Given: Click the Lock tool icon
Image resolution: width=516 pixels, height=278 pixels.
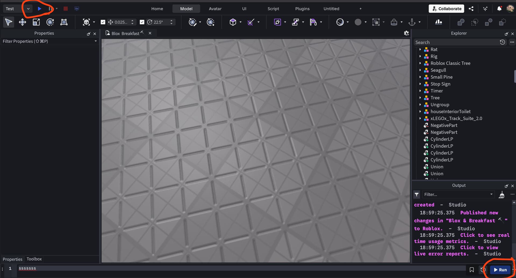Looking at the screenshot, I should [x=394, y=22].
